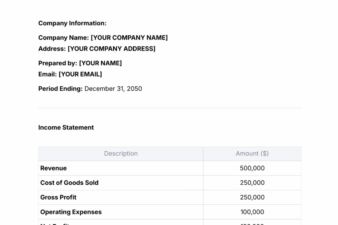
Task: Click the Prepared by label
Action: click(58, 63)
